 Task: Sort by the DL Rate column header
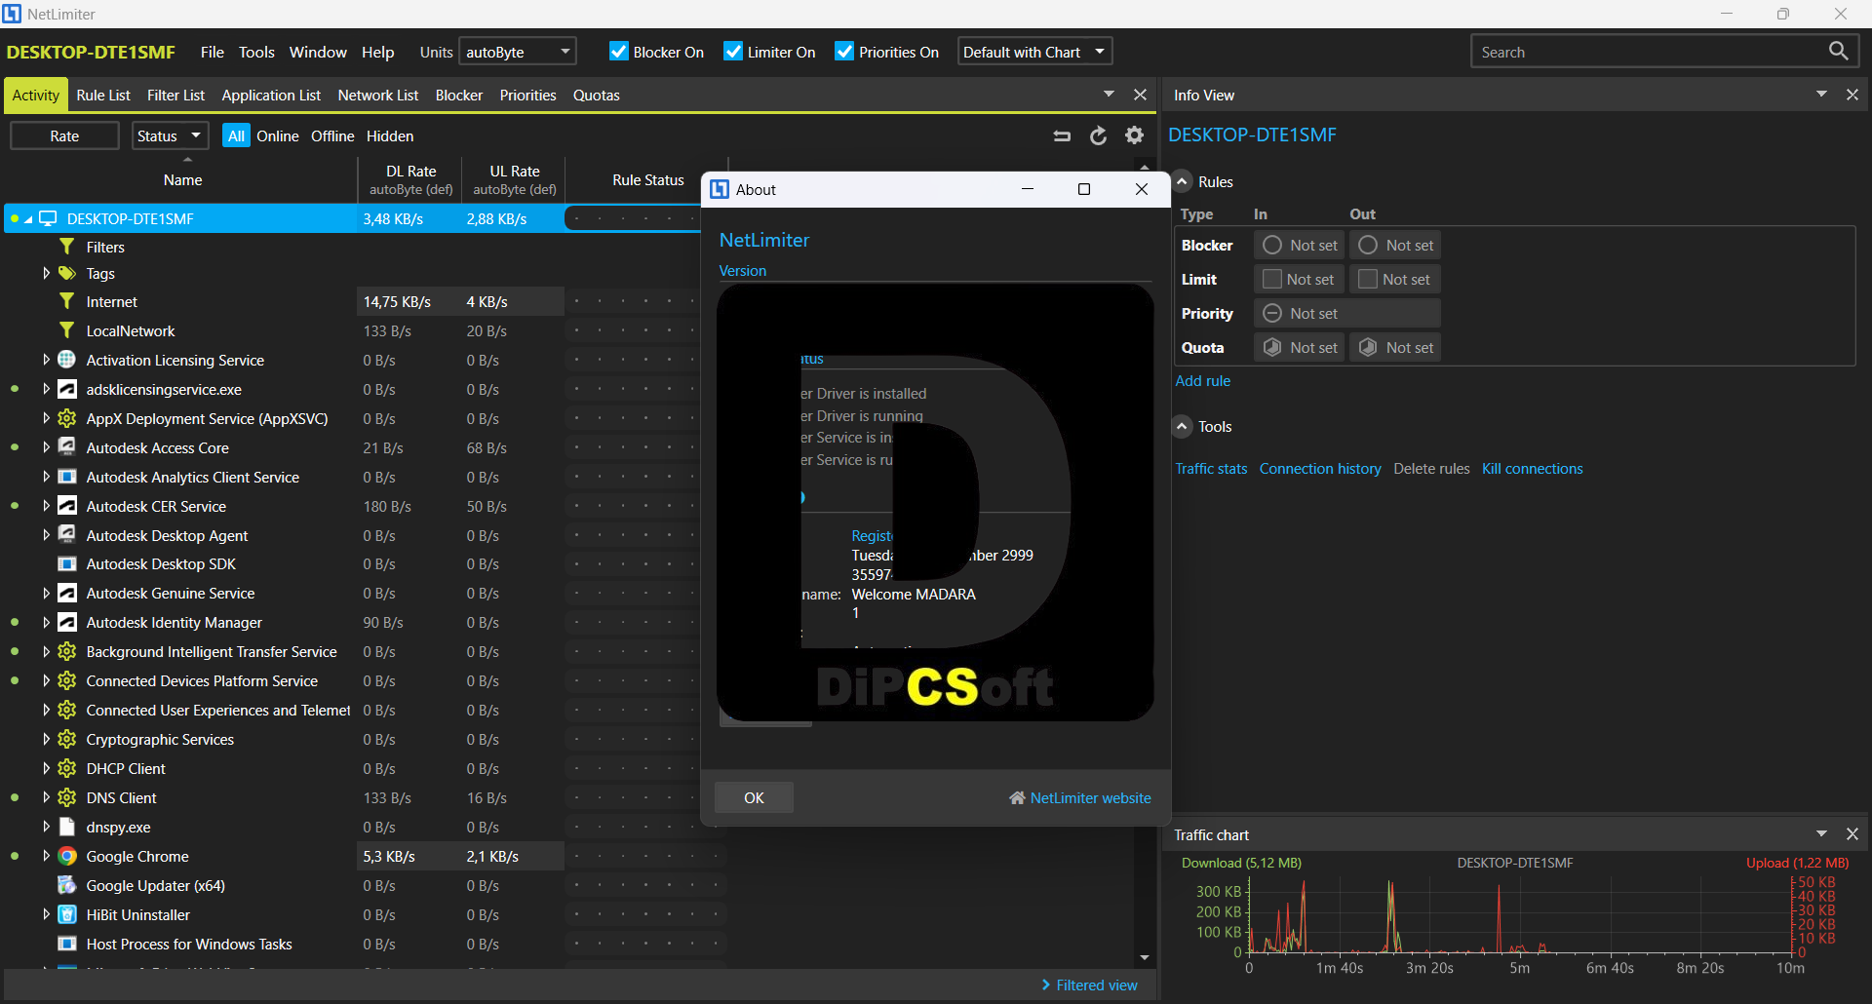411,179
